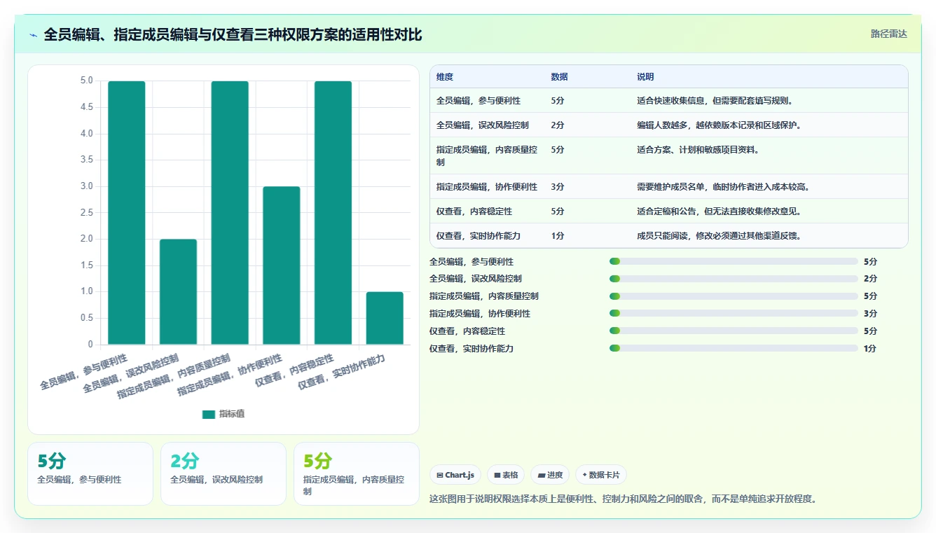Click the 进度 chip
This screenshot has width=936, height=533.
coord(550,475)
